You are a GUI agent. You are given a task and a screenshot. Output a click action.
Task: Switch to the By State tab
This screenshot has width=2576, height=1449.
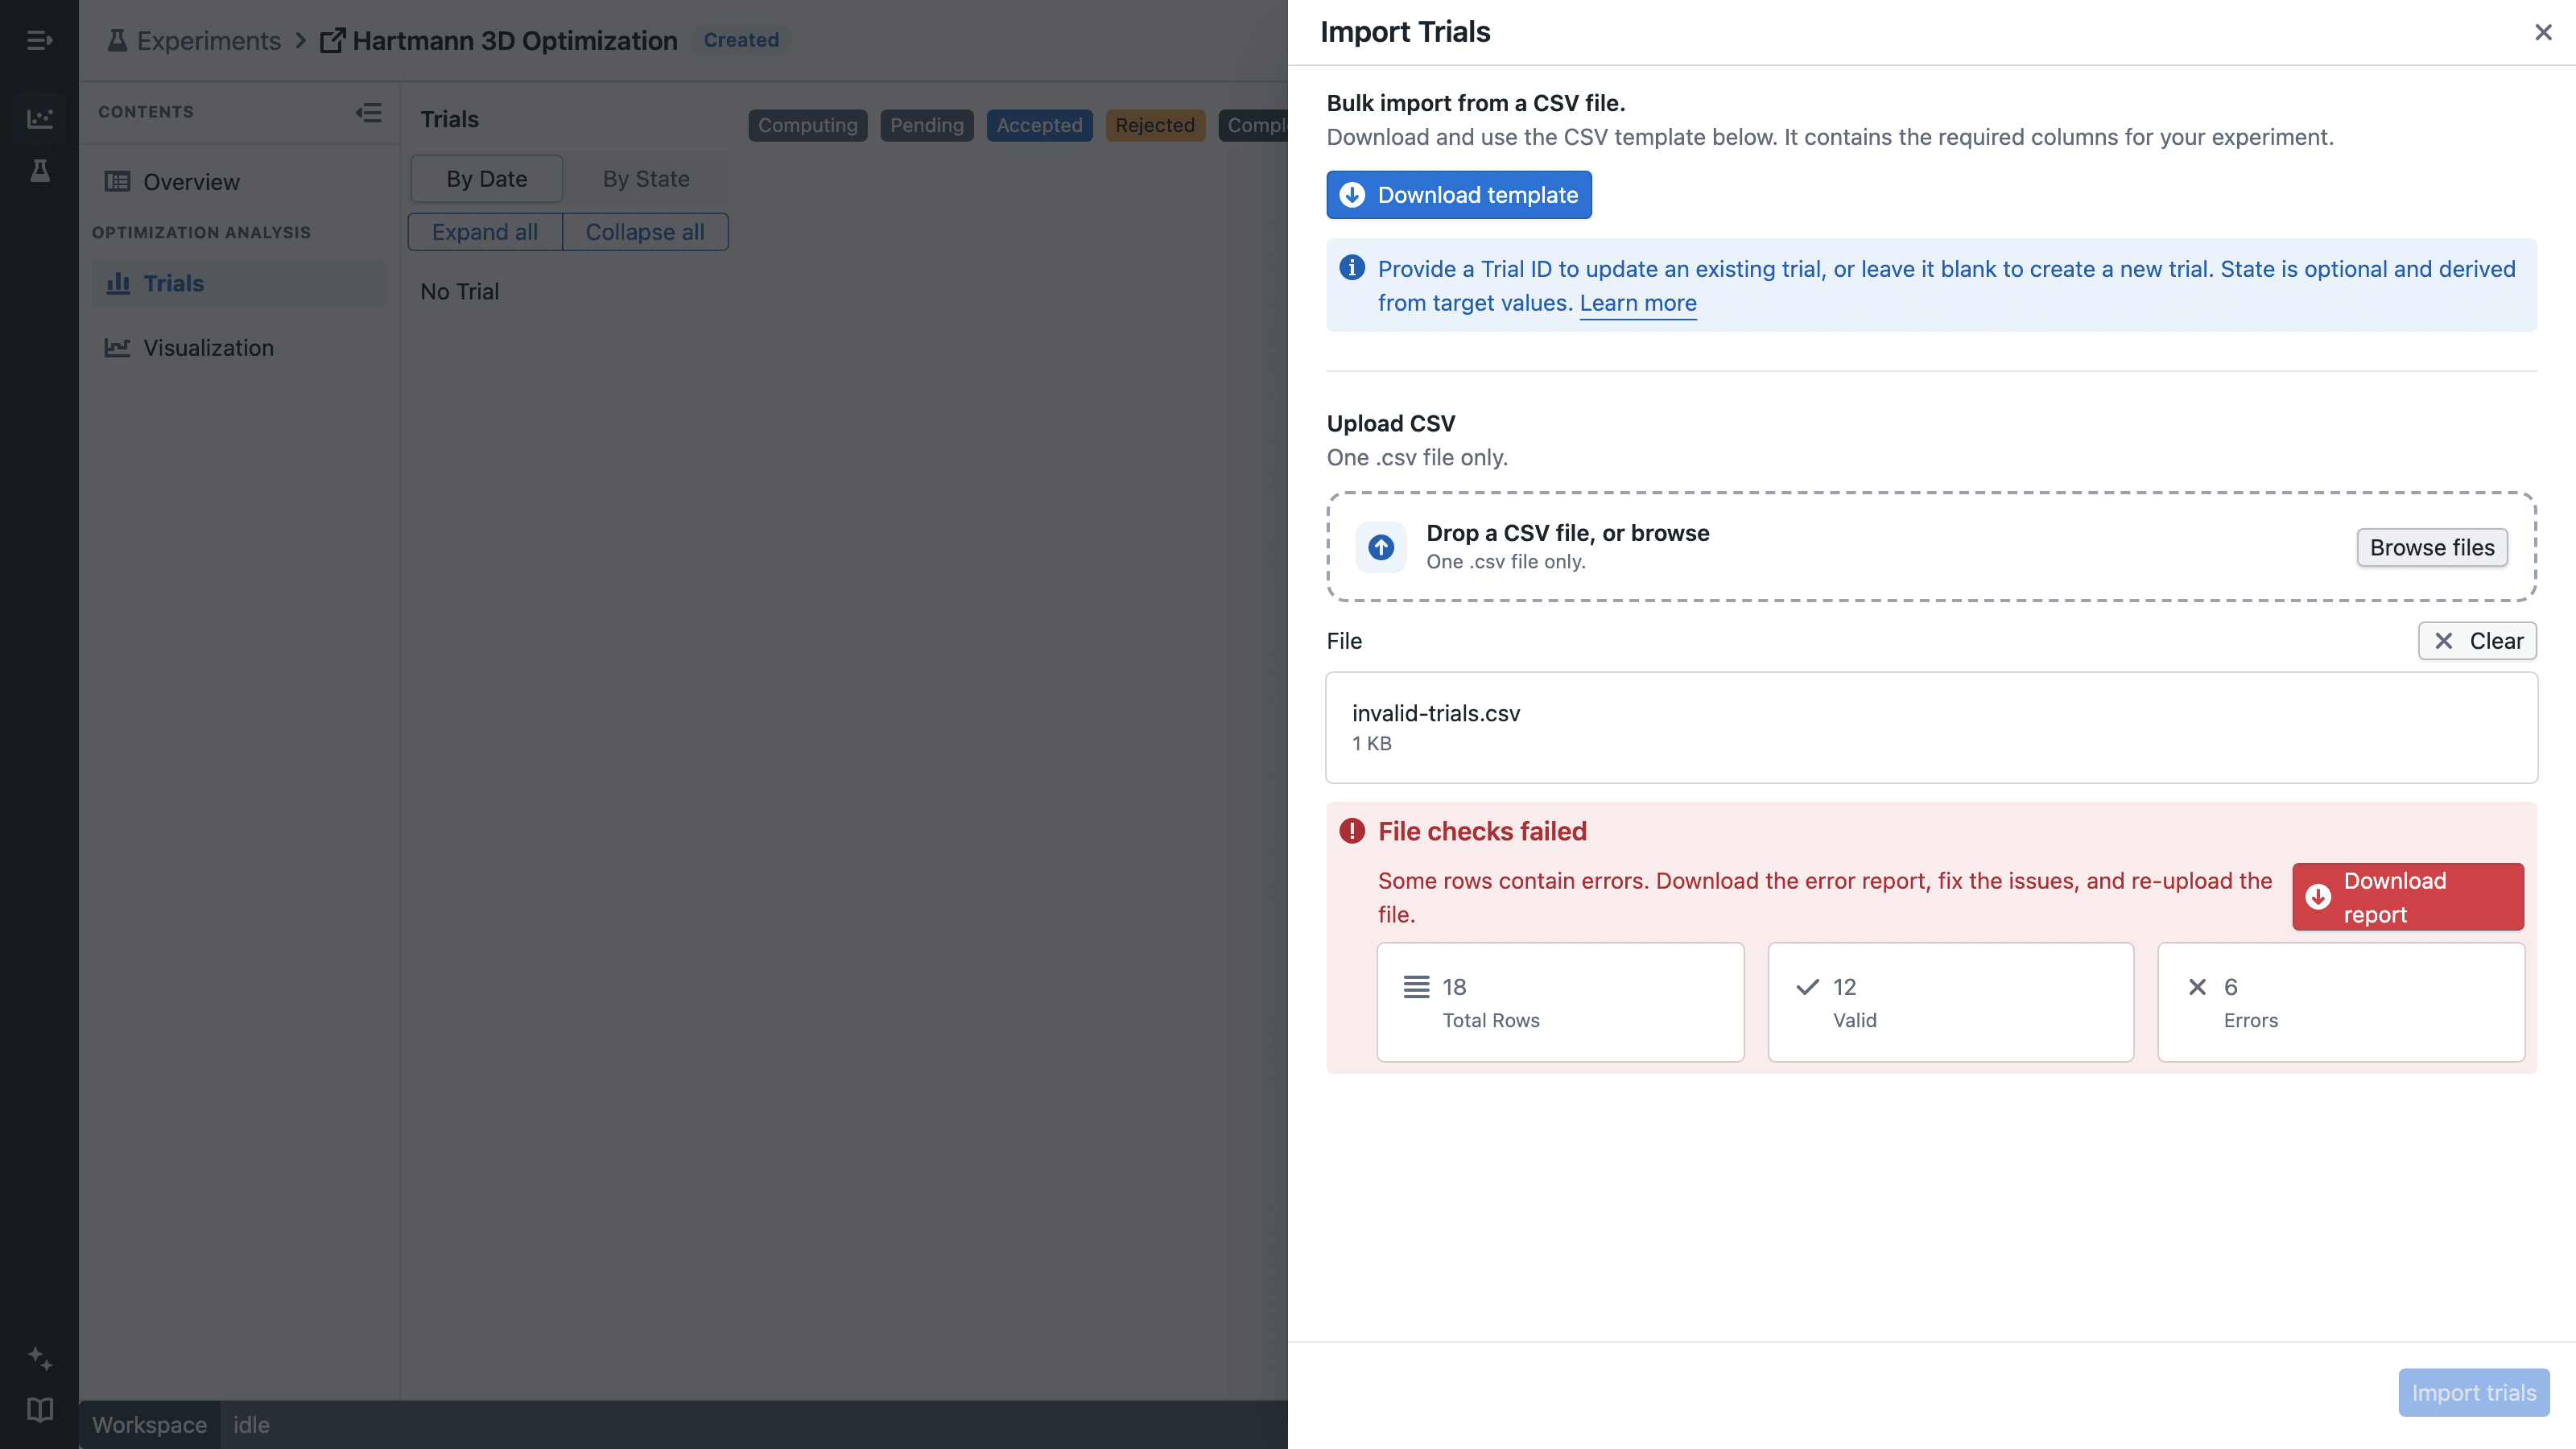pyautogui.click(x=646, y=179)
